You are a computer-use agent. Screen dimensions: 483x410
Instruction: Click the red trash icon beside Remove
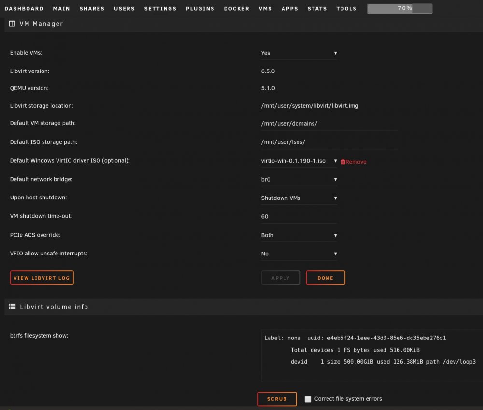tap(343, 162)
